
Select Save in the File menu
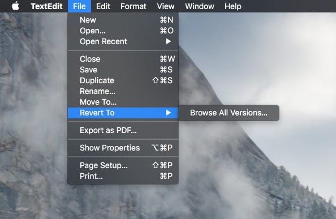tap(123, 70)
